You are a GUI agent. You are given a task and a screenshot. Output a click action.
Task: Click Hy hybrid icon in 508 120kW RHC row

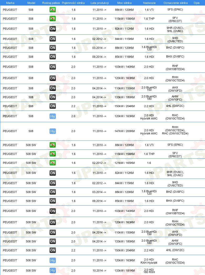pyautogui.click(x=53, y=116)
